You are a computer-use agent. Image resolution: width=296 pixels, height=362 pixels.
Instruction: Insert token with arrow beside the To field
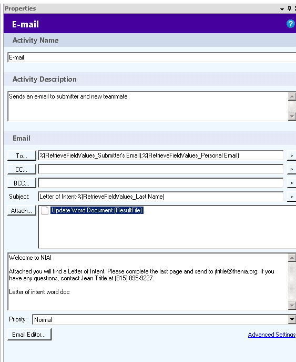[x=292, y=155]
